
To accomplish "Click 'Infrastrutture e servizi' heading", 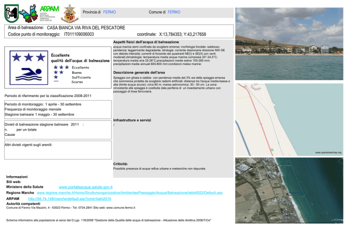I will (x=132, y=120).
